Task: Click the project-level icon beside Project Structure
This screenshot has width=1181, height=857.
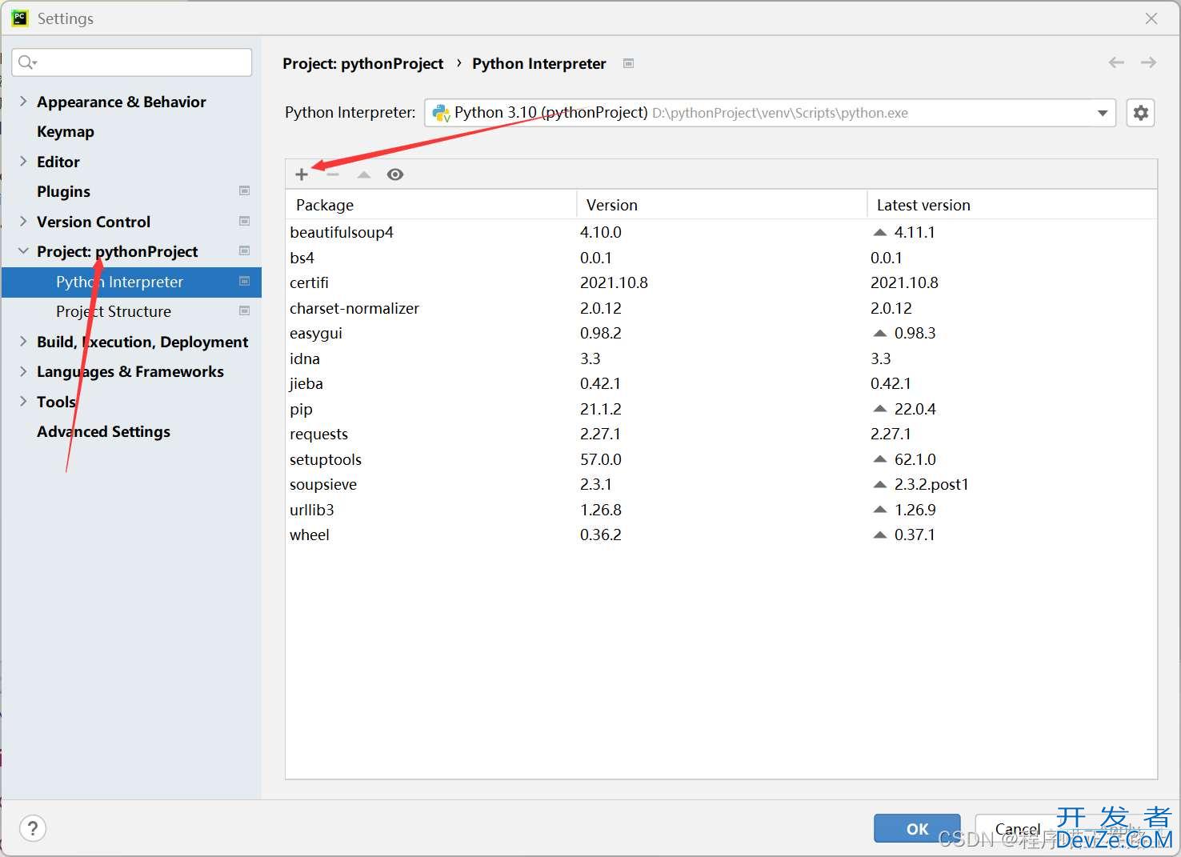Action: pyautogui.click(x=245, y=310)
